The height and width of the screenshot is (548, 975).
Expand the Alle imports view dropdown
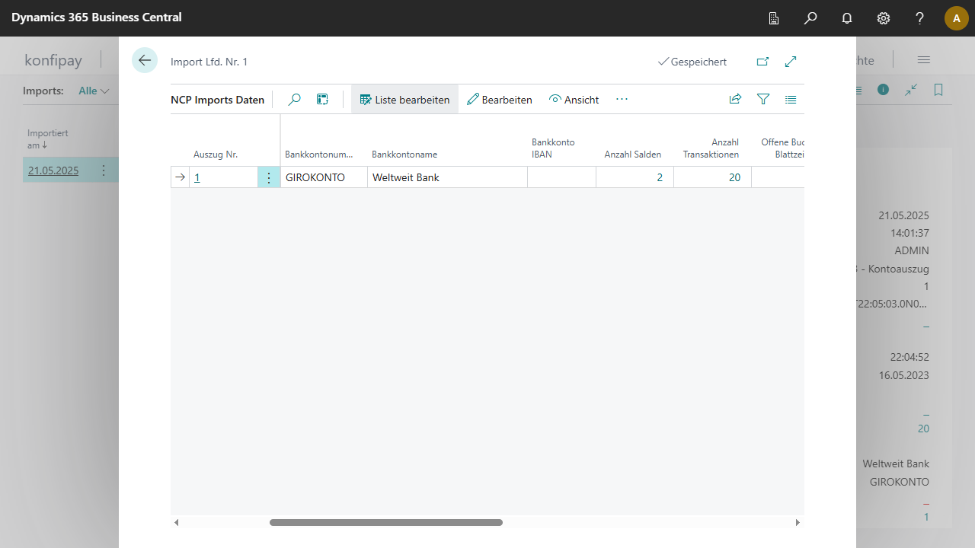tap(94, 91)
